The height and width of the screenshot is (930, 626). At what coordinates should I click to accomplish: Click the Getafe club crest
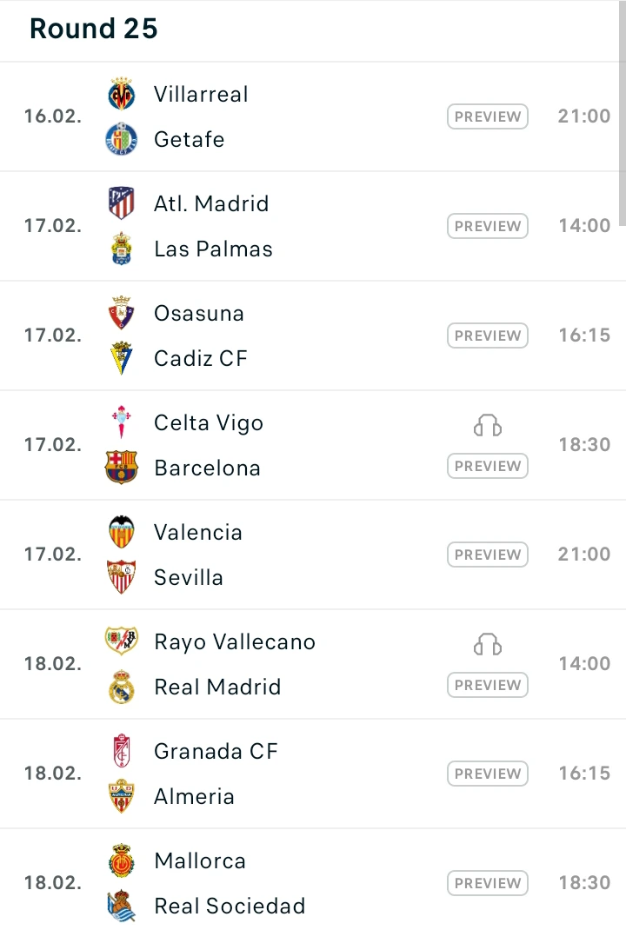click(122, 139)
